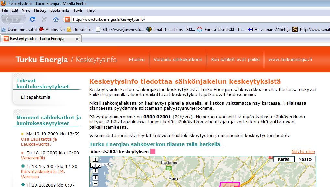
Task: Open the Aloitussivu bookmark
Action: (52, 30)
